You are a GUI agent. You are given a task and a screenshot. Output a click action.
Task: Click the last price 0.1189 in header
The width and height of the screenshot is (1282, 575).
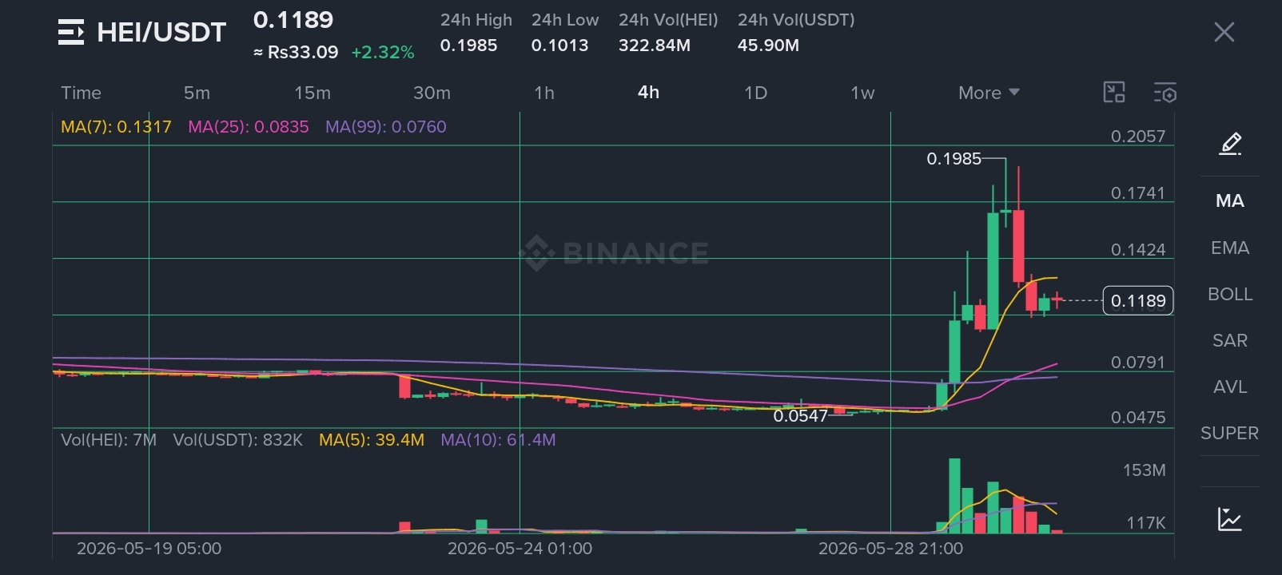pos(293,20)
